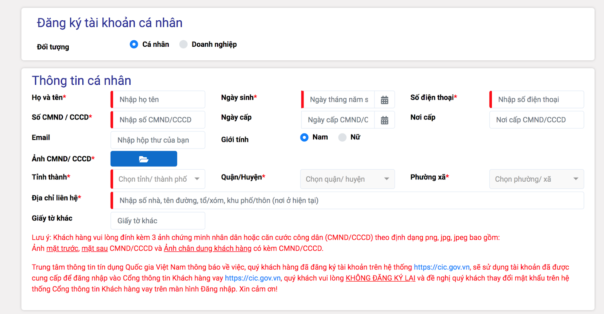
Task: Click the underlined mặt trước text
Action: [62, 248]
